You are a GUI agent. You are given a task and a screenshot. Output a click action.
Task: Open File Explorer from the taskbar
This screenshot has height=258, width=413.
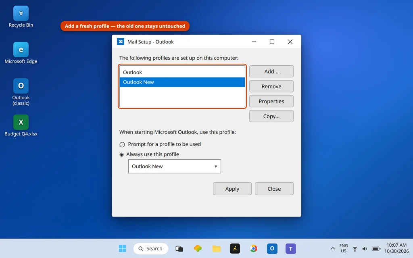pyautogui.click(x=217, y=248)
